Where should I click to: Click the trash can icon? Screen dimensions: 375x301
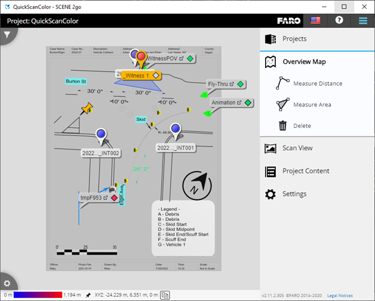click(282, 126)
